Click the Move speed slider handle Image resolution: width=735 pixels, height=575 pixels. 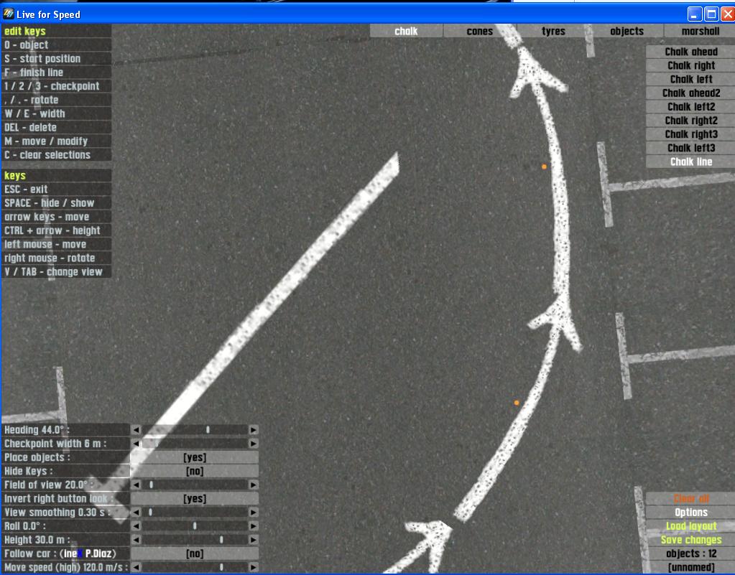coord(221,567)
